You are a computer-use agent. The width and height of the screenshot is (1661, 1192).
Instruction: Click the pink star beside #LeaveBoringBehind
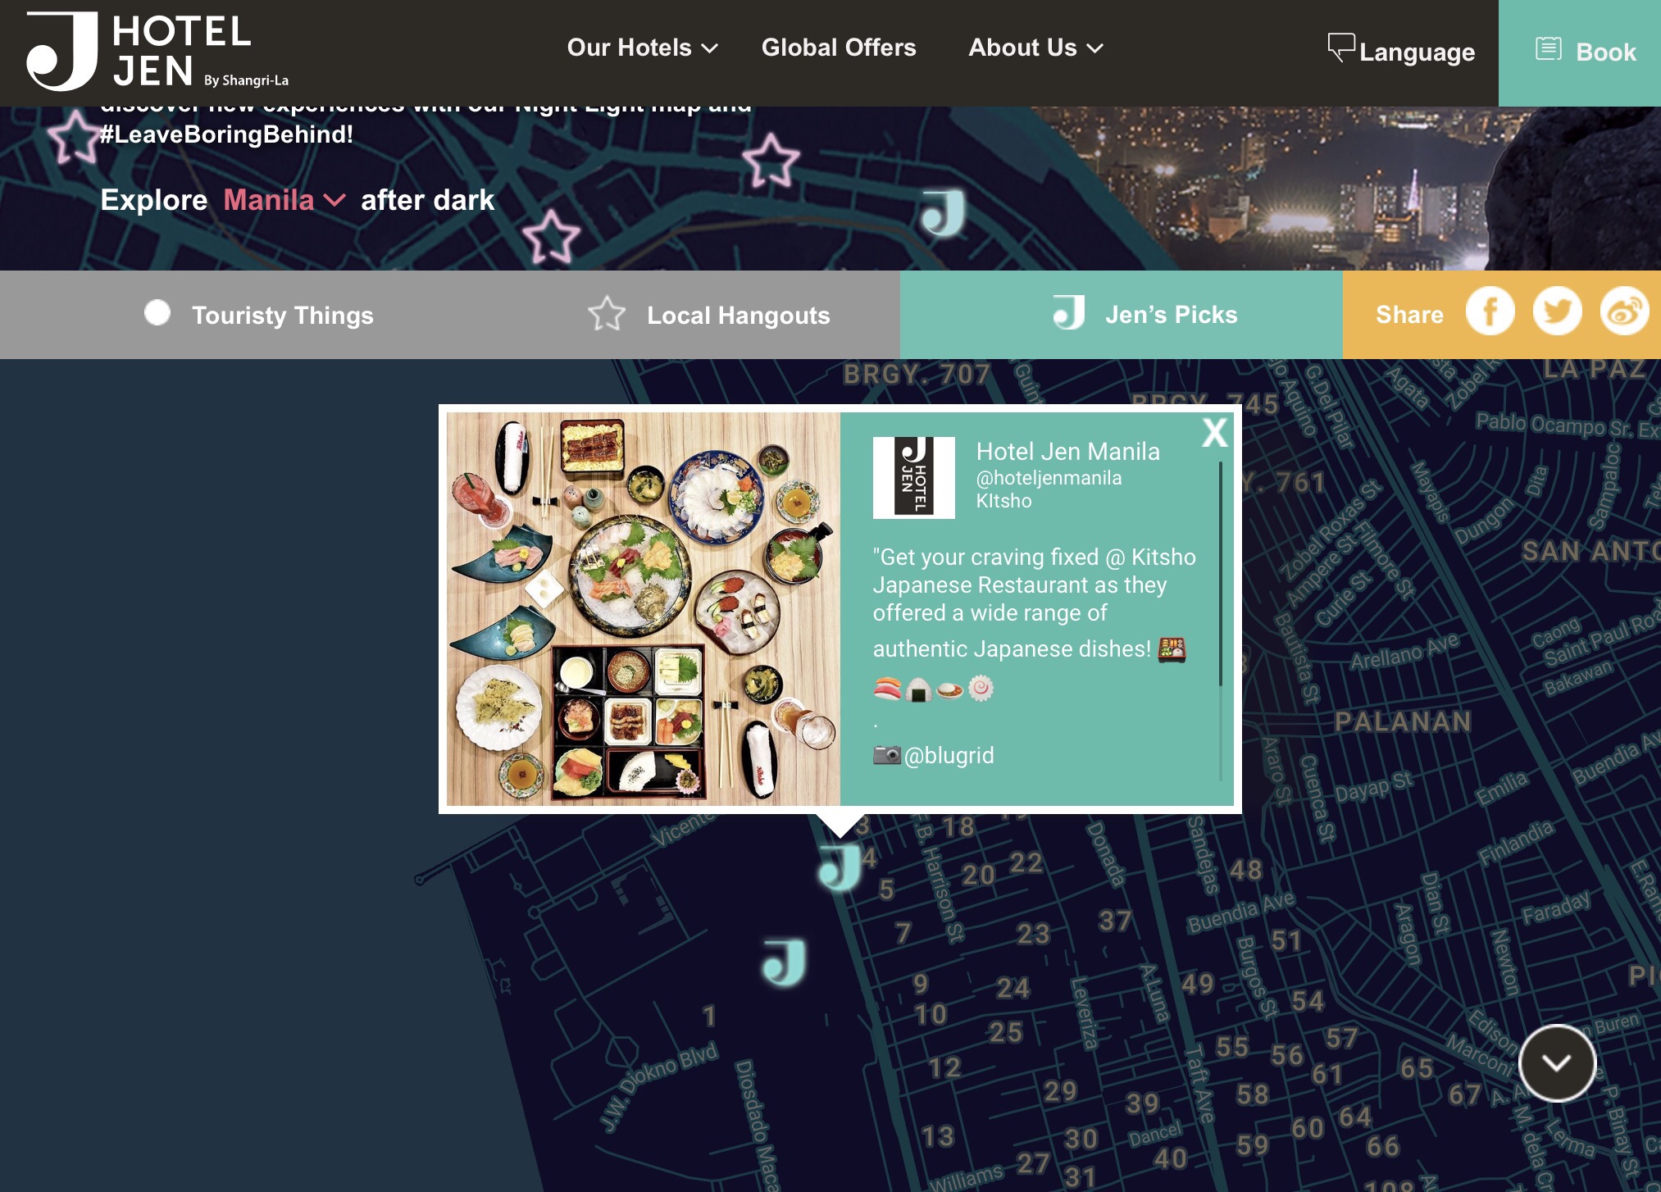pos(74,136)
